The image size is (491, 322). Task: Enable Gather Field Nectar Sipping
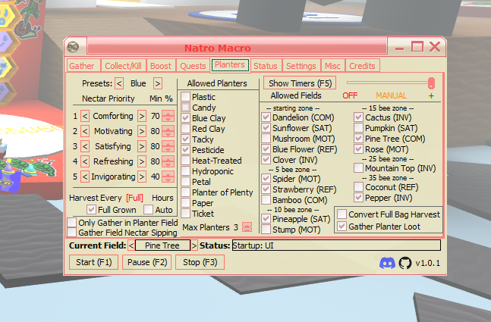[x=71, y=233]
